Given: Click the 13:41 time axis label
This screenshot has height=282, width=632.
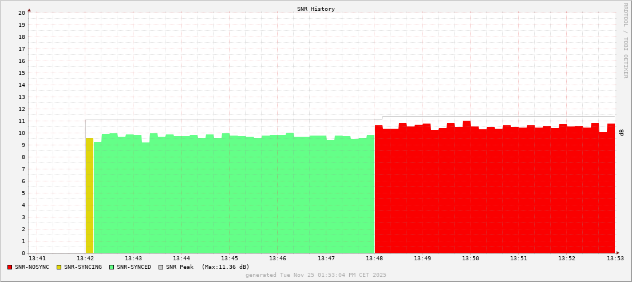Looking at the screenshot, I should (37, 259).
